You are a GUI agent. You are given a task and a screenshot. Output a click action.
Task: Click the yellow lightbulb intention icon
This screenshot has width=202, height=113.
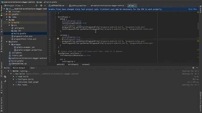tap(58, 39)
